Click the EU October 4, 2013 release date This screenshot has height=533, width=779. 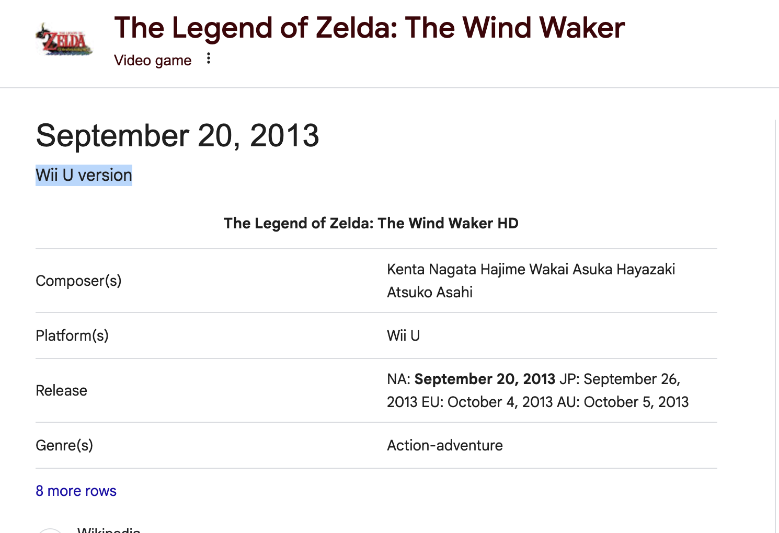[483, 402]
